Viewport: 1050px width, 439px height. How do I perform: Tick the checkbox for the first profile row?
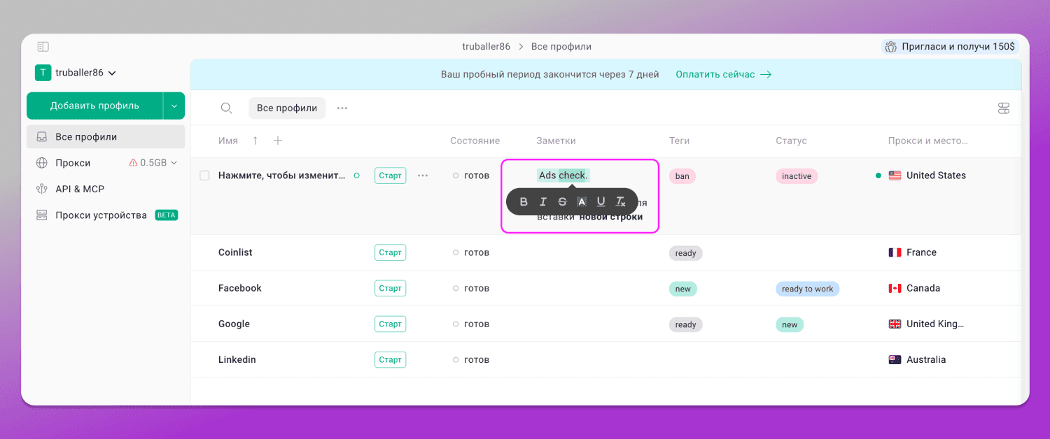[205, 175]
